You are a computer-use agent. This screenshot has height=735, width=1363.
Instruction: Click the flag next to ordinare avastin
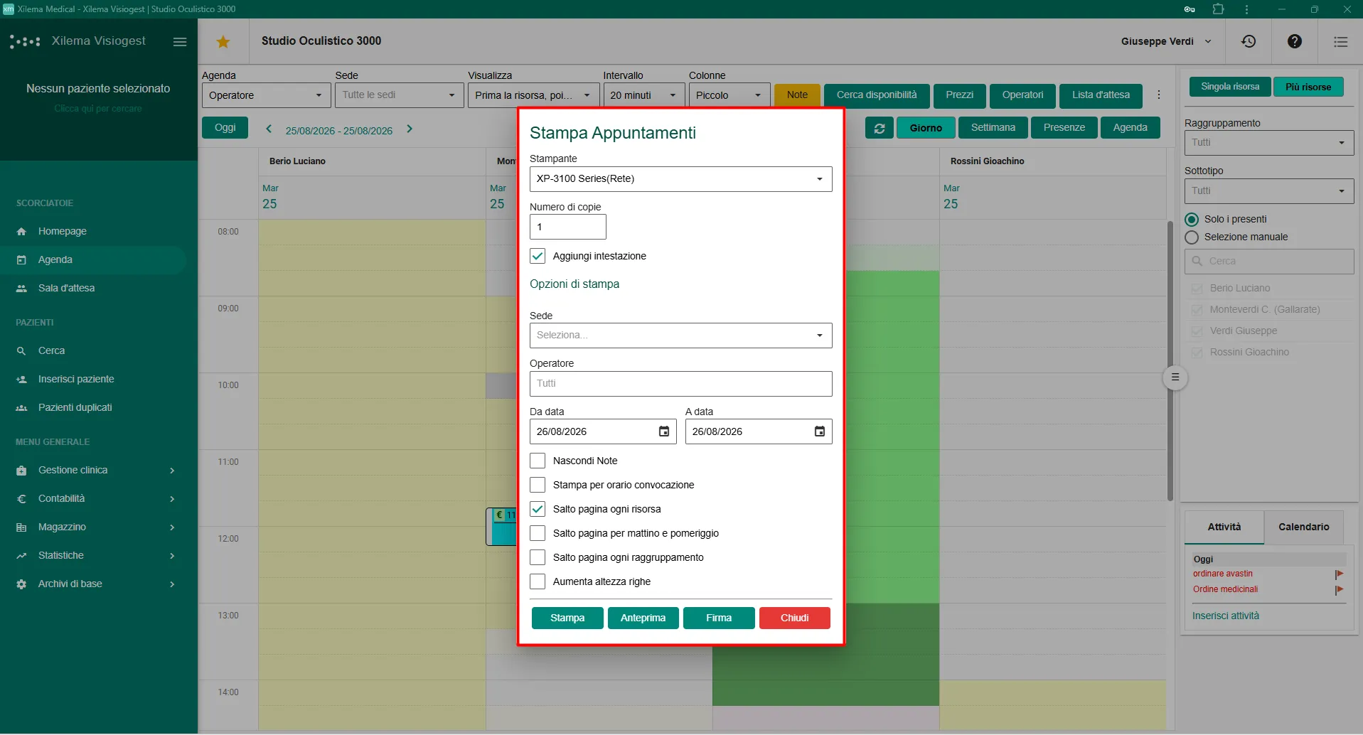point(1340,574)
